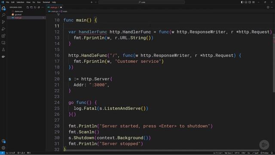
Task: Open the Selection menu
Action: [x=20, y=2]
